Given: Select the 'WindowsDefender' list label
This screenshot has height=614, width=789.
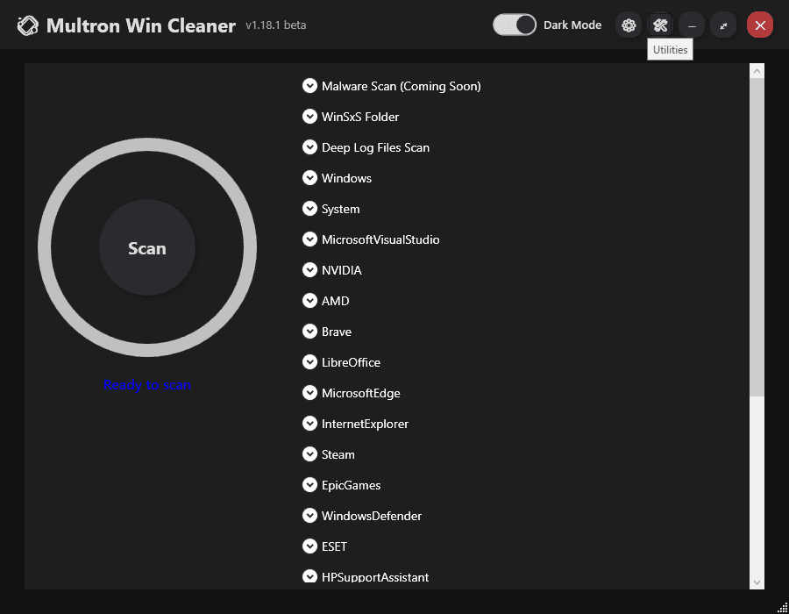Looking at the screenshot, I should click(372, 516).
